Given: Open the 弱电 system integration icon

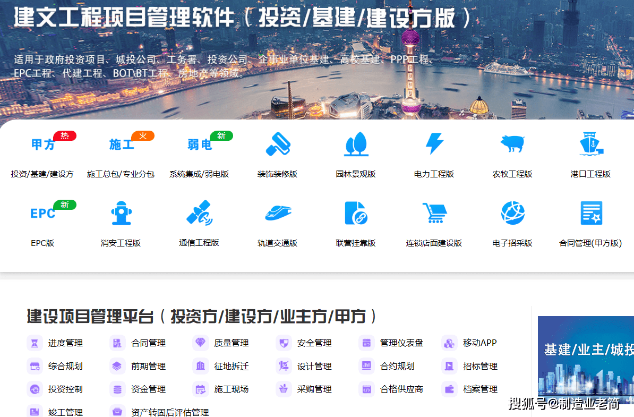Looking at the screenshot, I should 200,144.
